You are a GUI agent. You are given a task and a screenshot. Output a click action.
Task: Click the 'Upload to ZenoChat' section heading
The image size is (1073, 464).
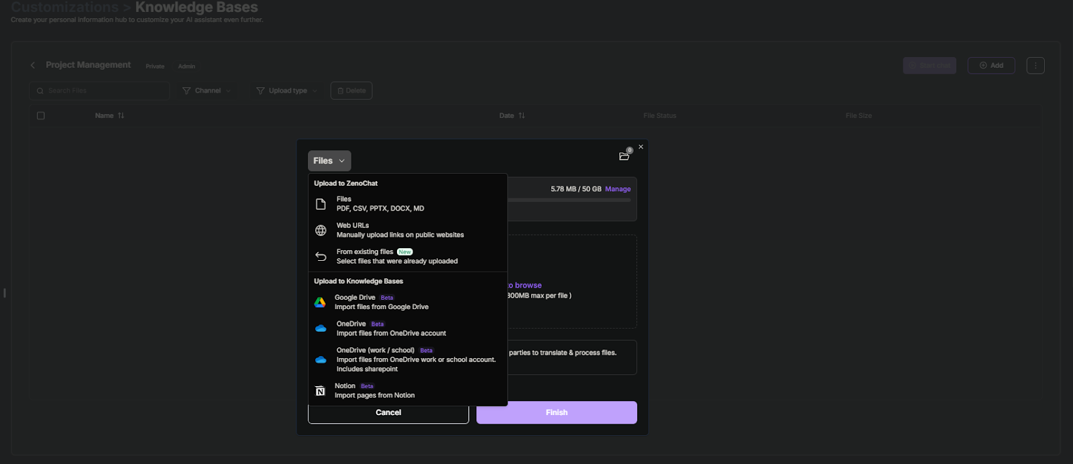(x=345, y=183)
